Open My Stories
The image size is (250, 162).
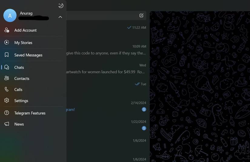point(33,42)
